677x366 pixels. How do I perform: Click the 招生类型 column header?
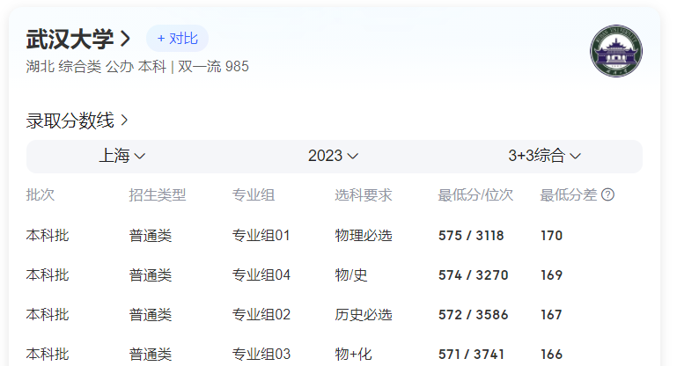(158, 194)
